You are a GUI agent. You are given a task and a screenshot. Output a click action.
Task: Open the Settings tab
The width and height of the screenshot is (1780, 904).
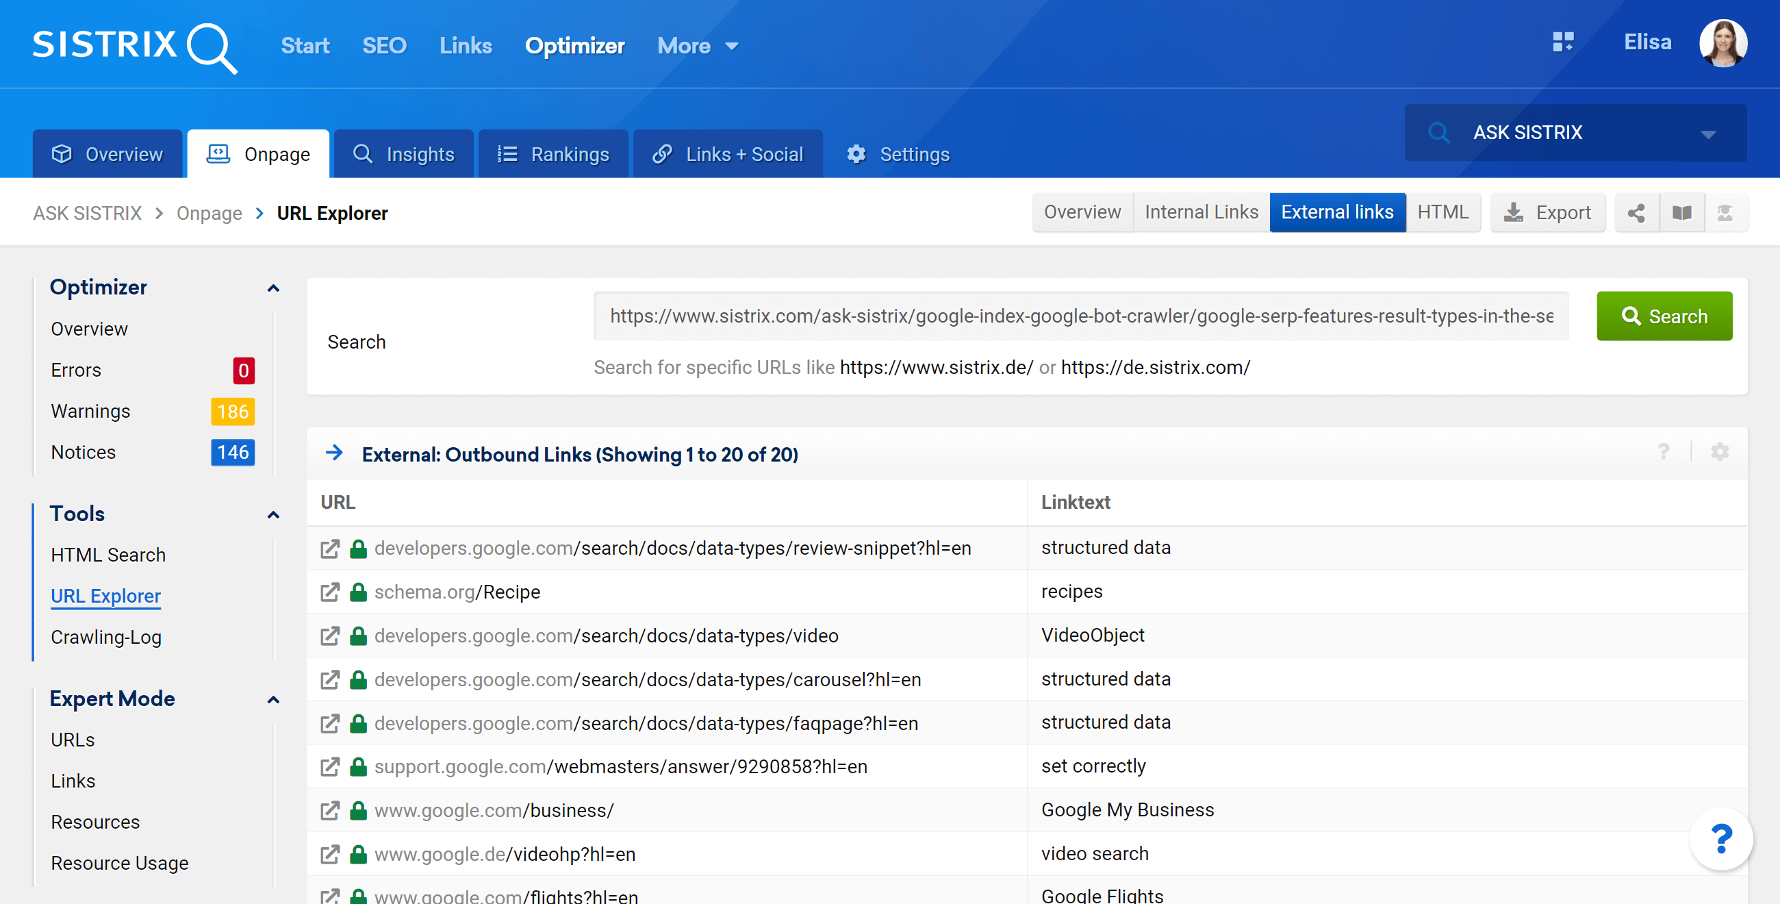tap(898, 154)
